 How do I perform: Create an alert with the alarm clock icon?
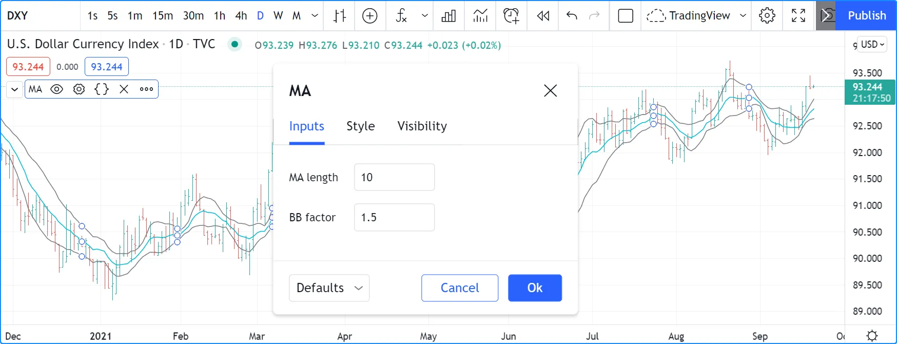511,16
